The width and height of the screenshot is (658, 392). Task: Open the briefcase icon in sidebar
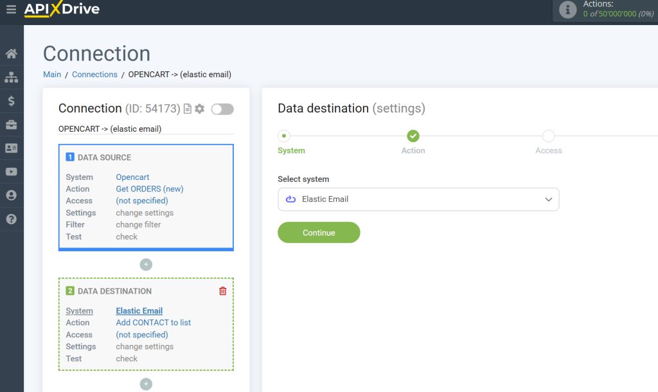coord(12,125)
